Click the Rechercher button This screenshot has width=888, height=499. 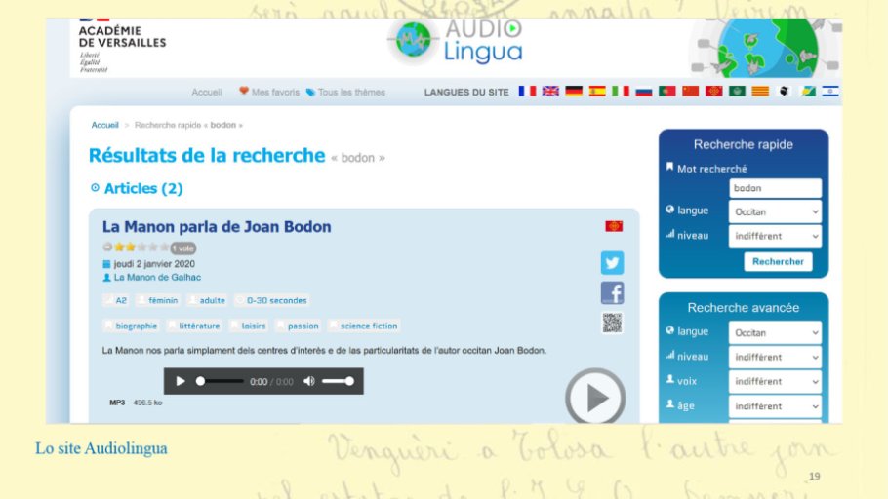click(778, 261)
